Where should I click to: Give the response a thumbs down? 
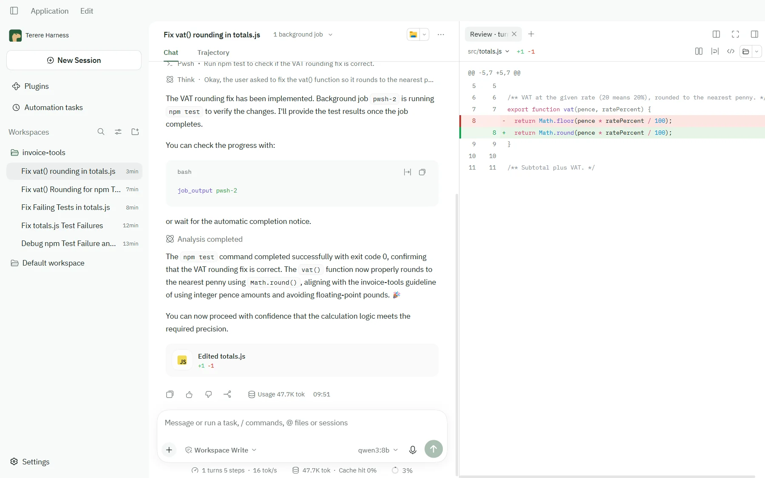(x=208, y=394)
